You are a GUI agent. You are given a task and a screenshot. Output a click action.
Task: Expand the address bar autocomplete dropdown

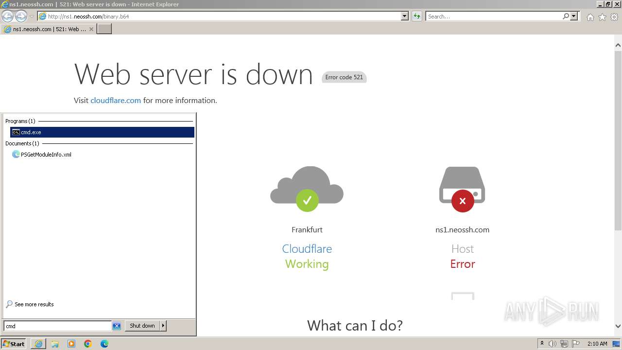(x=405, y=17)
